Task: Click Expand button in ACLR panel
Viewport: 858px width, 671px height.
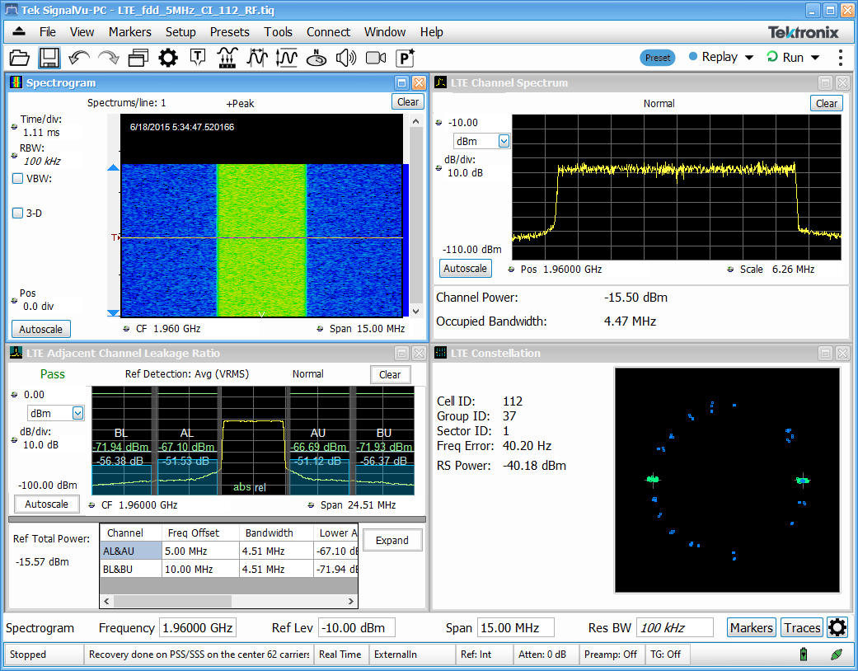Action: pos(392,541)
